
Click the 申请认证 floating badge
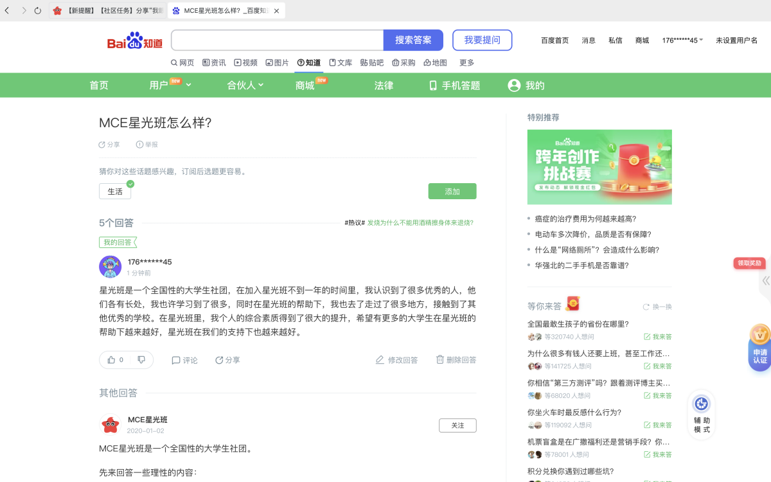tap(760, 347)
